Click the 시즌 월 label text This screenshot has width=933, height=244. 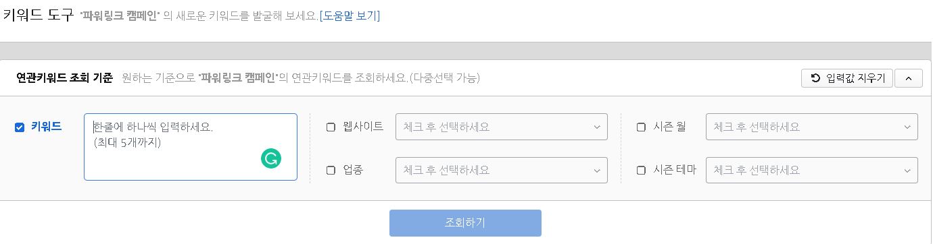point(670,126)
